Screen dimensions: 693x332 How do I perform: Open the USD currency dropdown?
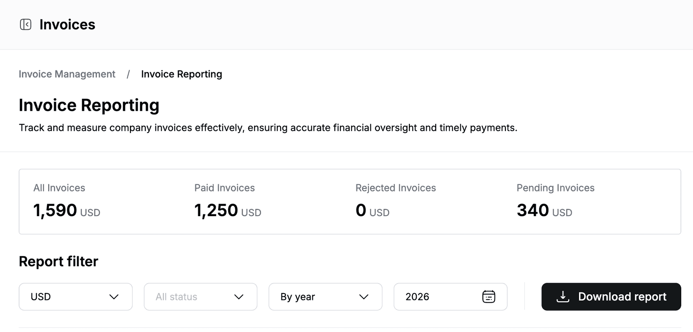pos(76,297)
